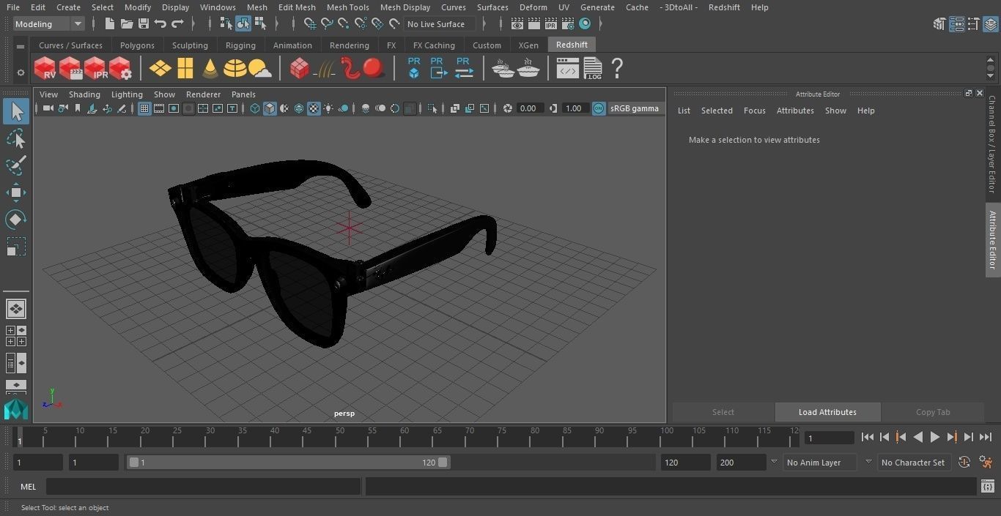Viewport: 1001px width, 516px height.
Task: Toggle Channel Box layers icon top right
Action: click(991, 24)
